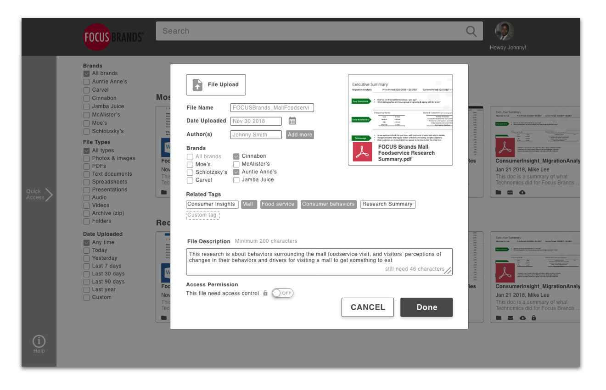Click lock icon on bottom-right ConsumerInsight card
Viewport: 606px width, 390px height.
tap(533, 318)
